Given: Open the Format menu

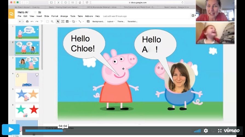Looking at the screenshot, I should (55, 16).
